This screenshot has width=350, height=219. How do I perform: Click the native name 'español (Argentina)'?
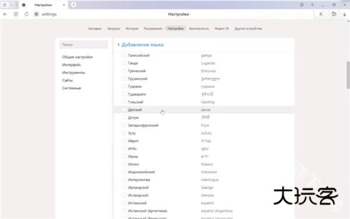tap(217, 211)
